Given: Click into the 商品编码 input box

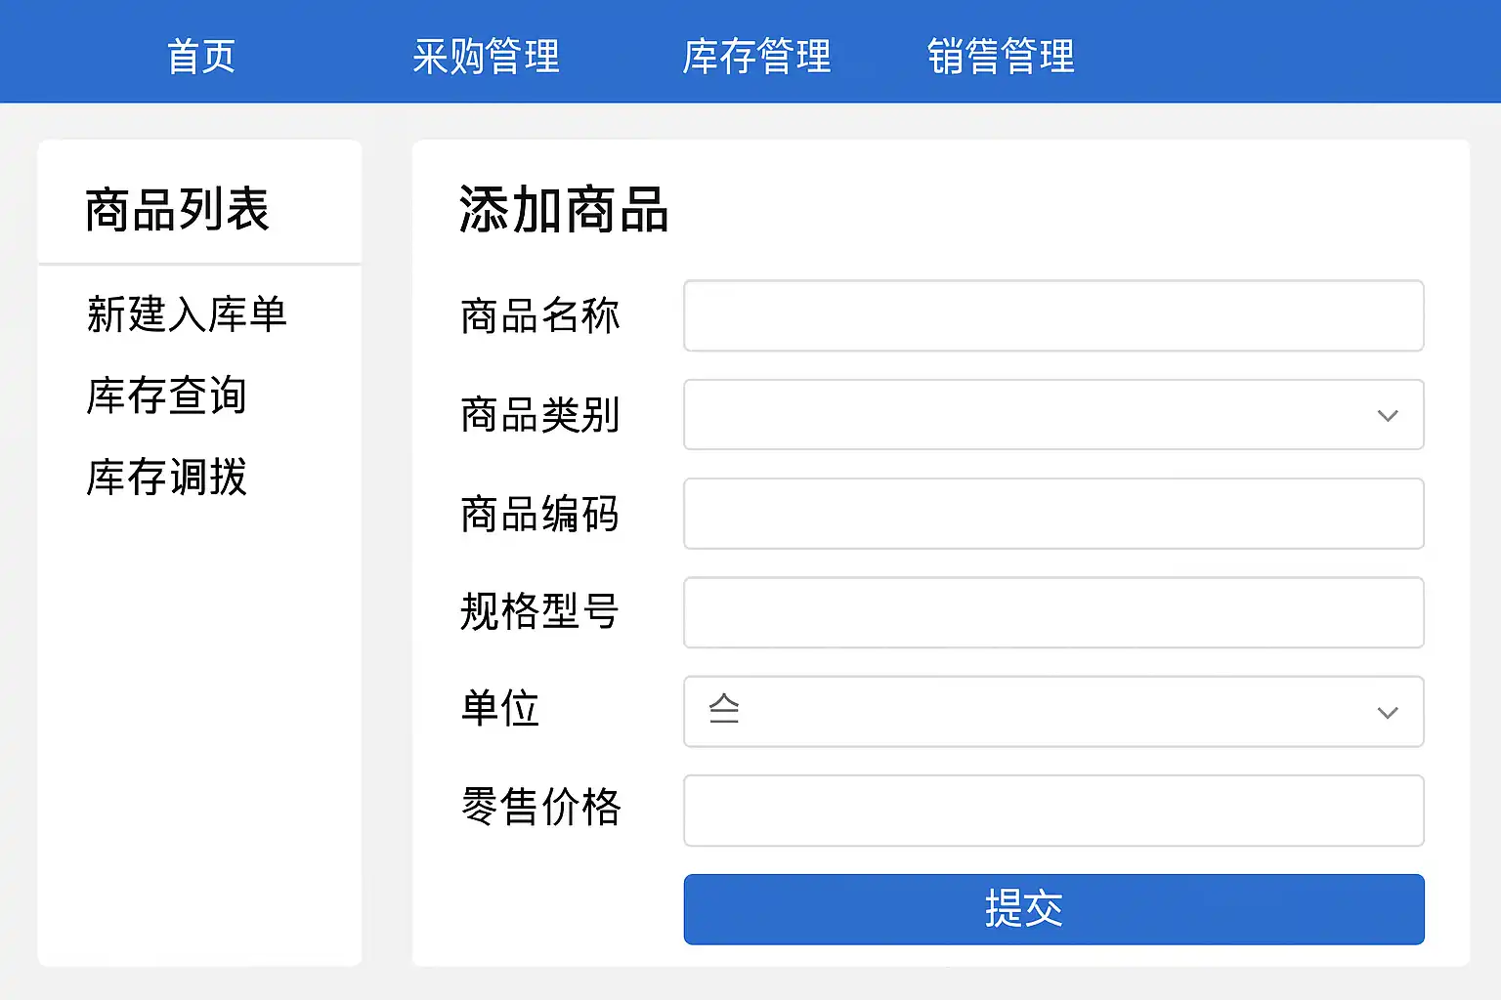Looking at the screenshot, I should (1053, 514).
